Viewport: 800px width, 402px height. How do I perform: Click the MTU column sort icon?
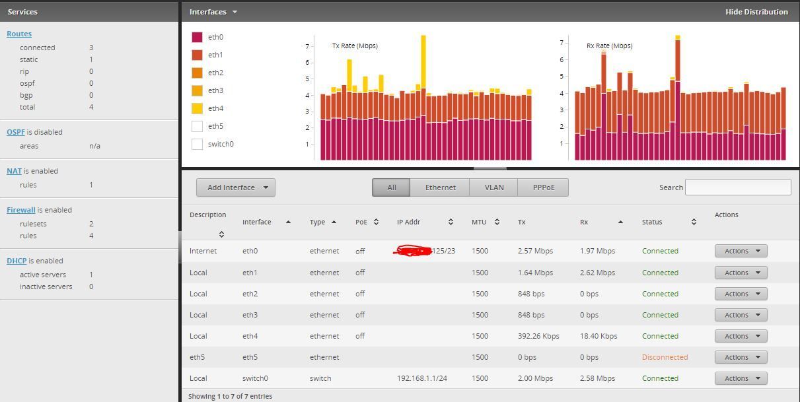pos(497,222)
